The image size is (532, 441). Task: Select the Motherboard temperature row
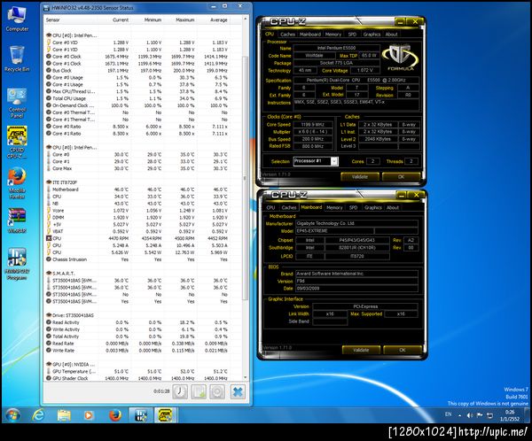pyautogui.click(x=137, y=190)
